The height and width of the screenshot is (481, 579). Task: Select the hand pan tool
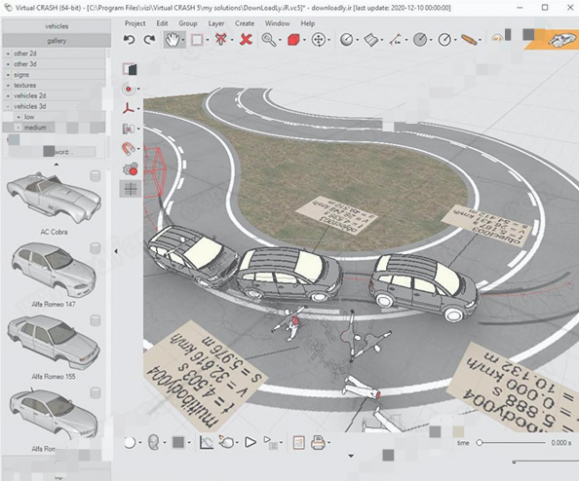click(172, 39)
